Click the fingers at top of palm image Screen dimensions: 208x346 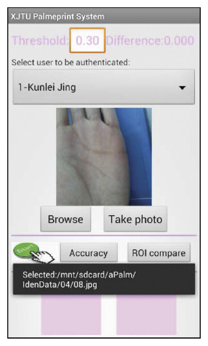coord(88,117)
